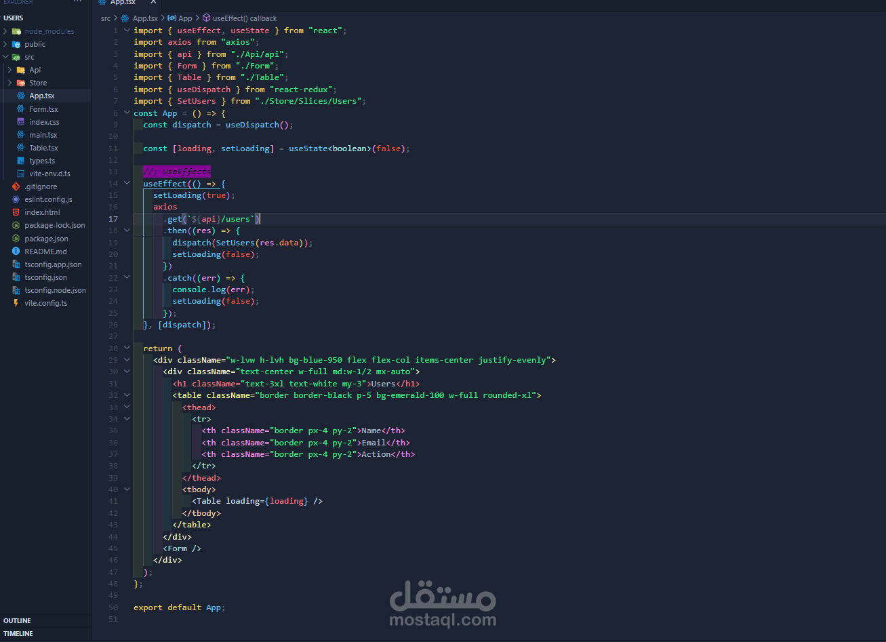Click line number 17 in the gutter
The image size is (886, 642).
point(113,219)
